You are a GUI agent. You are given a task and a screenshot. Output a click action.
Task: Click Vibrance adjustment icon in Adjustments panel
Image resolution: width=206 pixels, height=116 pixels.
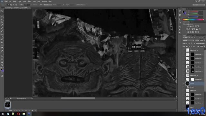198,26
